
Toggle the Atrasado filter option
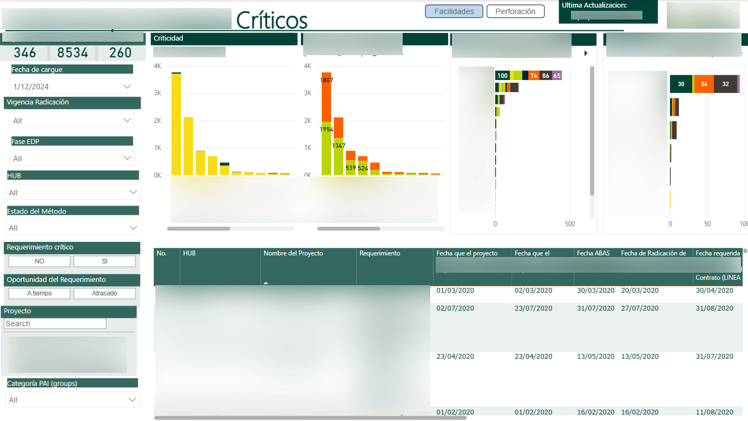point(104,293)
